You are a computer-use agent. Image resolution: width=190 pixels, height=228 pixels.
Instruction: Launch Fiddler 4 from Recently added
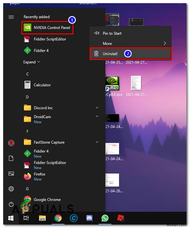[36, 51]
